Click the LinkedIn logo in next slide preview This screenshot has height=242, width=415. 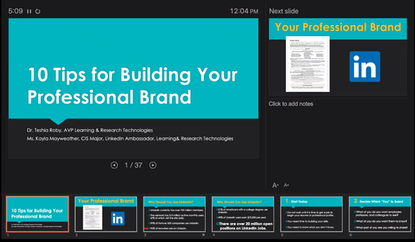click(x=365, y=67)
